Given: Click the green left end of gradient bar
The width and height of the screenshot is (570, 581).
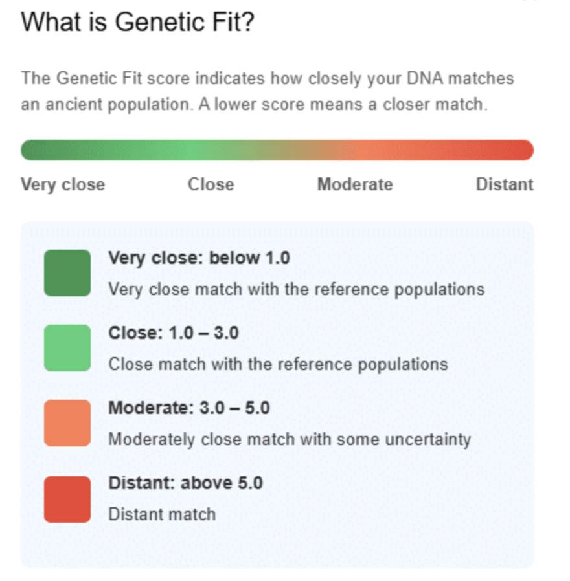Looking at the screenshot, I should click(x=32, y=150).
